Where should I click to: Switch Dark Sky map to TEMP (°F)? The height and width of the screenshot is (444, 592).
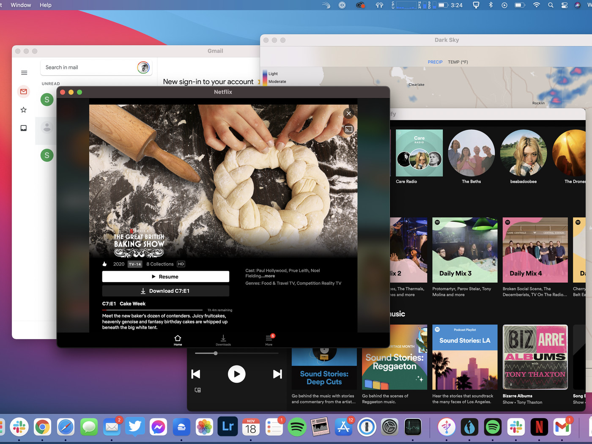[458, 62]
